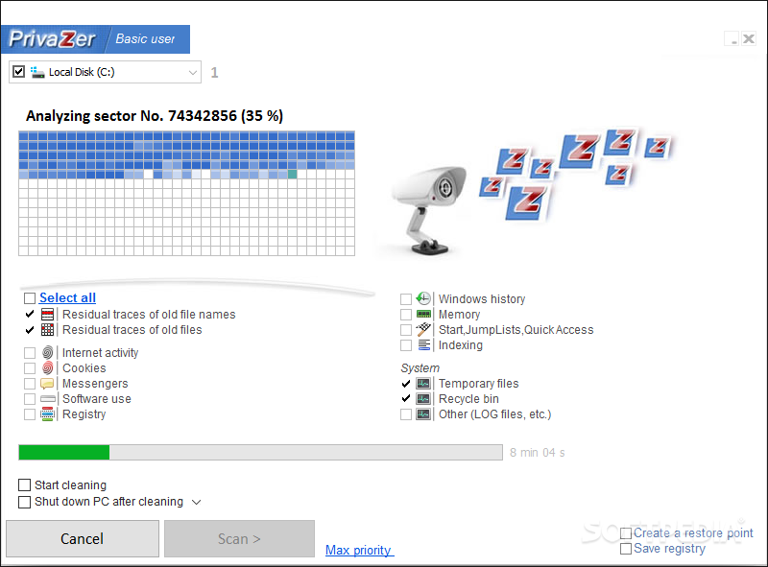The height and width of the screenshot is (567, 768).
Task: Tick Shut down PC after cleaning checkbox
Action: [25, 502]
